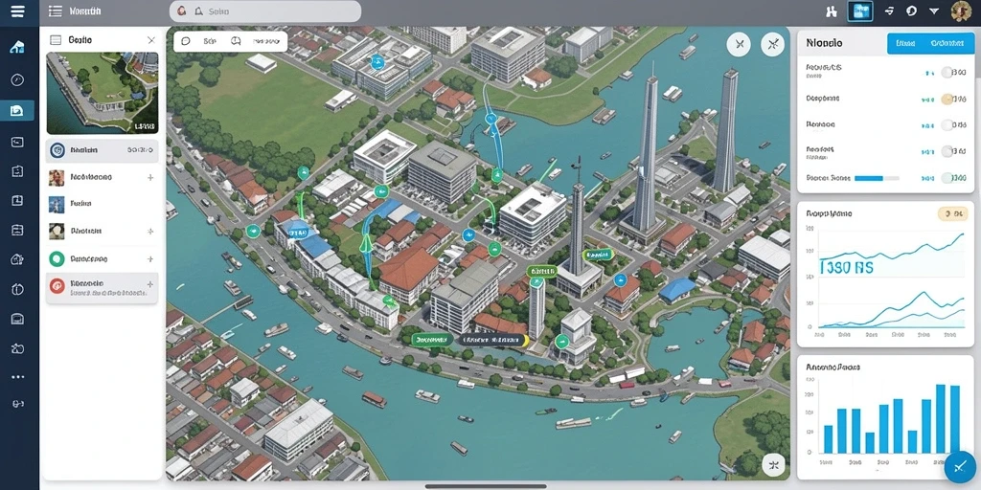Expand the plus on the red circle list item
This screenshot has height=490, width=981.
(150, 284)
